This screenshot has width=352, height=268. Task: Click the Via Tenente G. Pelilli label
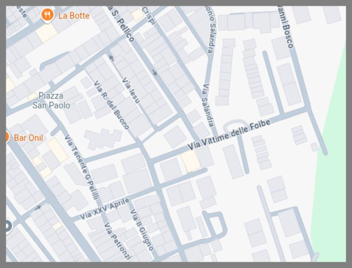(x=82, y=167)
